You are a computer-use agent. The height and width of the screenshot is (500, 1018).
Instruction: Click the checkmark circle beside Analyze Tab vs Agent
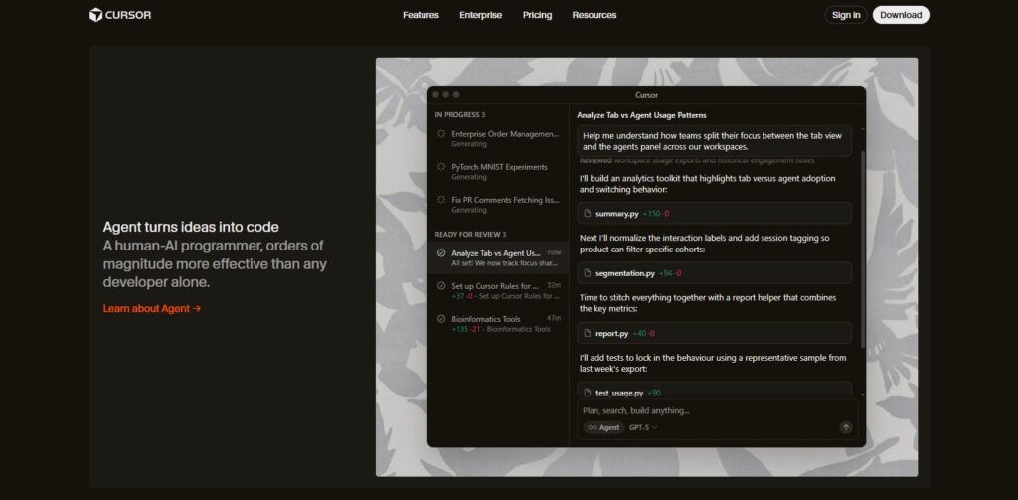(441, 253)
